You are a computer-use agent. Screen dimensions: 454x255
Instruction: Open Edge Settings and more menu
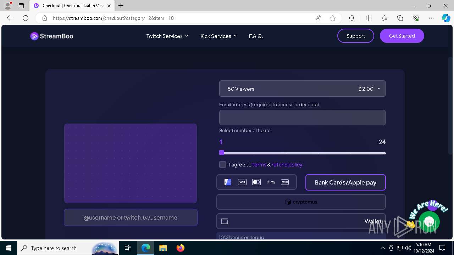pyautogui.click(x=431, y=18)
